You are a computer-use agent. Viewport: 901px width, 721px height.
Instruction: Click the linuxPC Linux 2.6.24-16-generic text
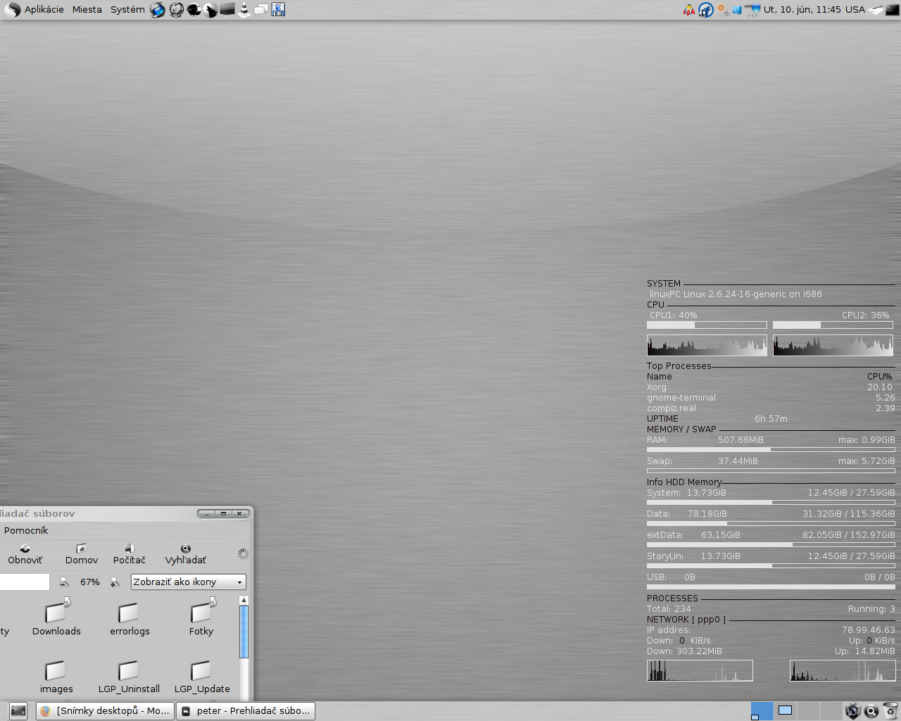[736, 294]
